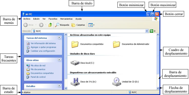
Task: Click Panel de control sidebar icon
Action: [x=28, y=77]
